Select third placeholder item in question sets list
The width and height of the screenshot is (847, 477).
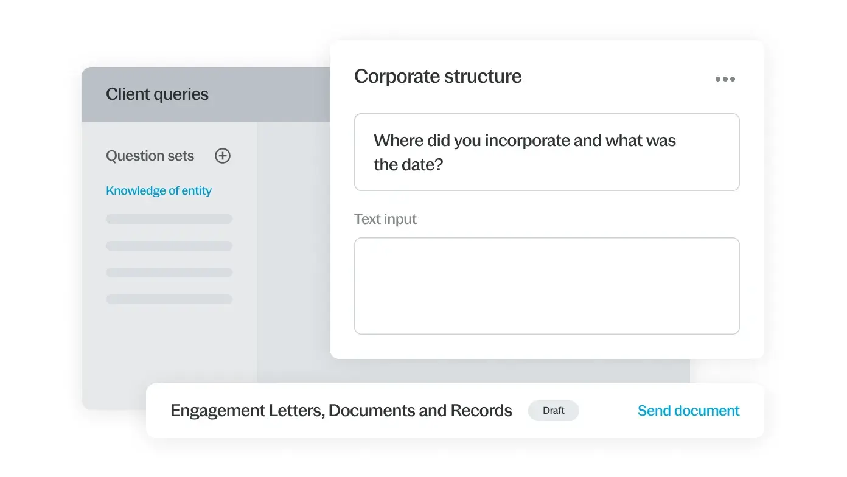169,273
